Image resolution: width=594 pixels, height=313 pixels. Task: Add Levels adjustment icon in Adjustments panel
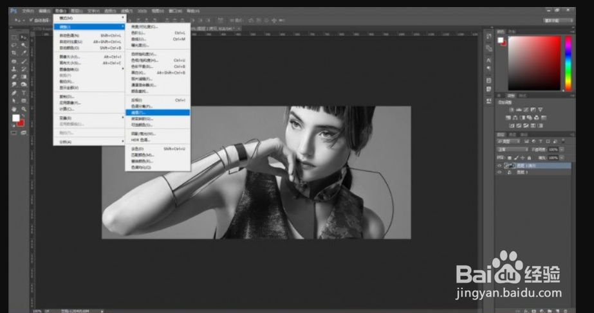point(519,110)
